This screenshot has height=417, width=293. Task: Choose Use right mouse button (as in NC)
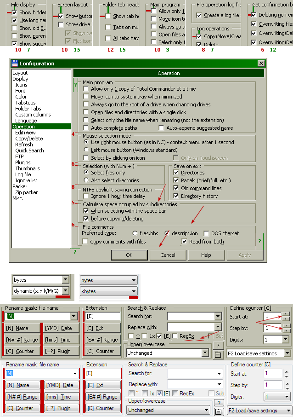86,142
